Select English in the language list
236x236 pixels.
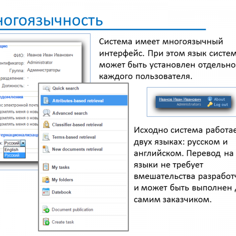(11, 150)
